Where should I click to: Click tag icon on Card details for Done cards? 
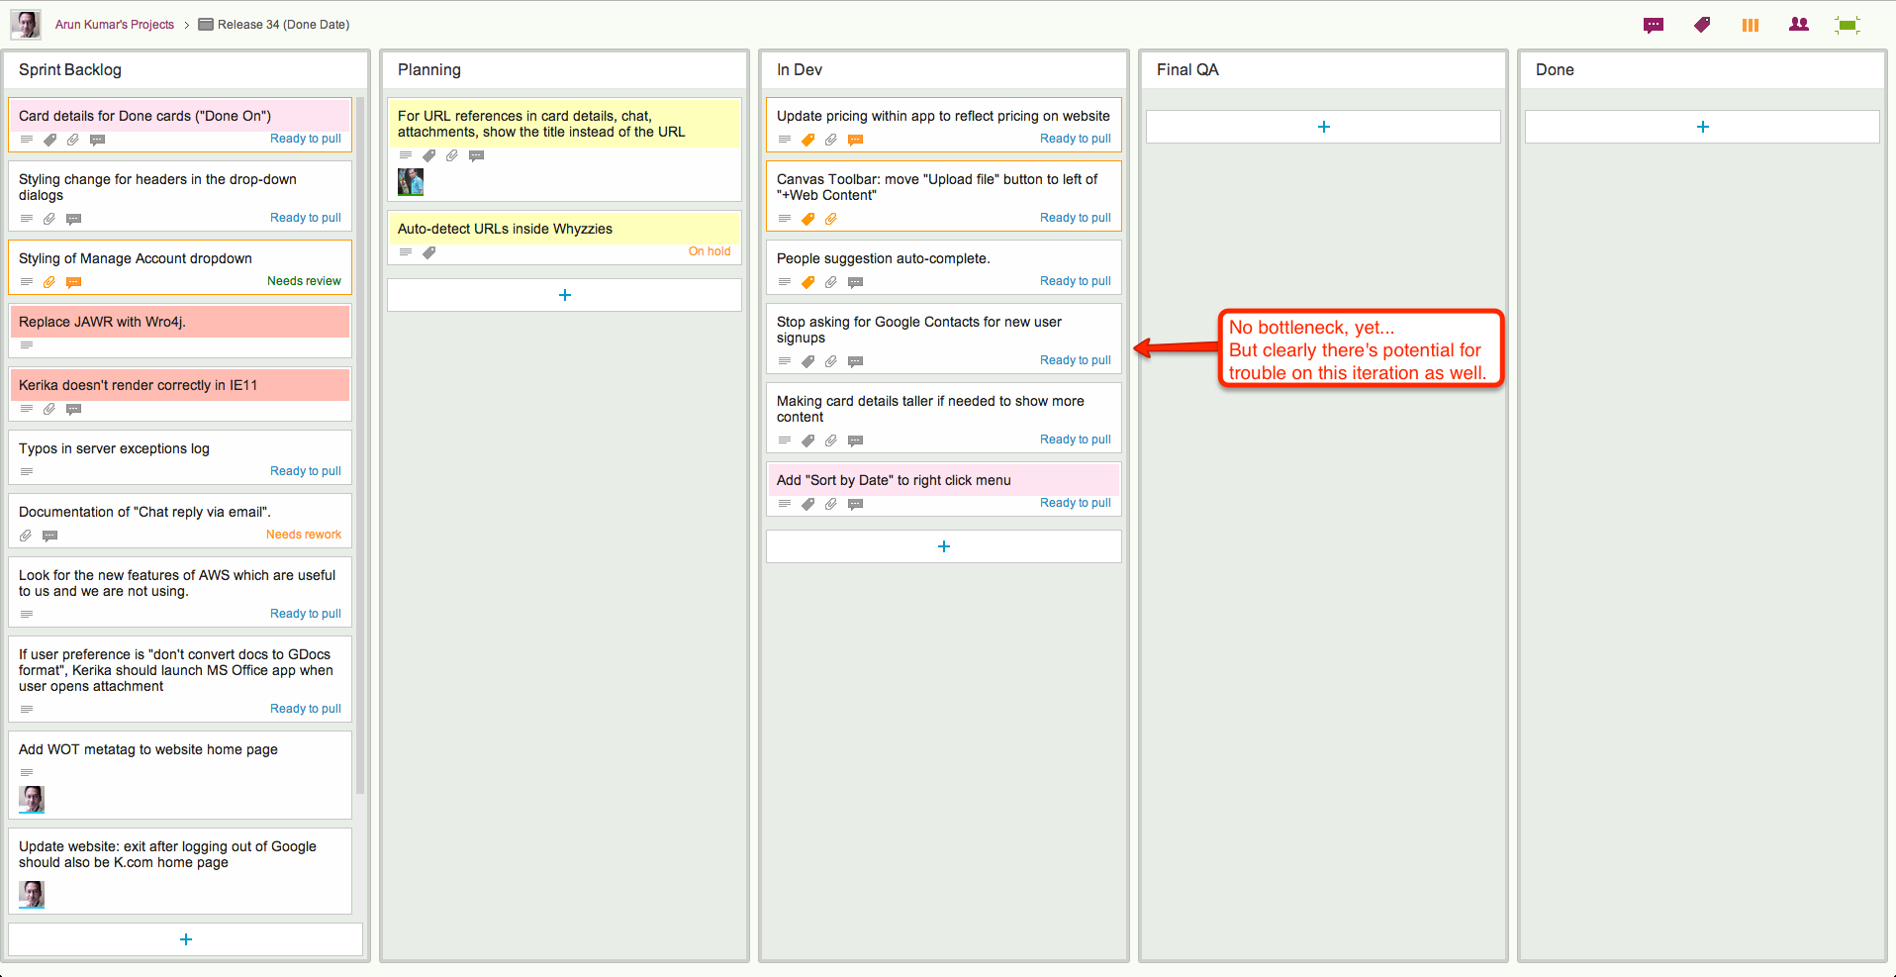point(50,140)
